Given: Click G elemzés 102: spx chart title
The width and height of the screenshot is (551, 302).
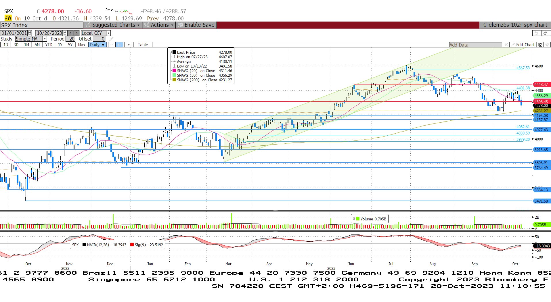Looking at the screenshot, I should point(515,25).
